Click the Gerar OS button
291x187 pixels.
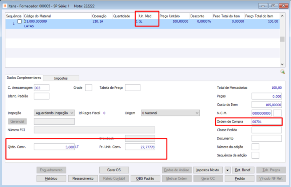pos(114,170)
